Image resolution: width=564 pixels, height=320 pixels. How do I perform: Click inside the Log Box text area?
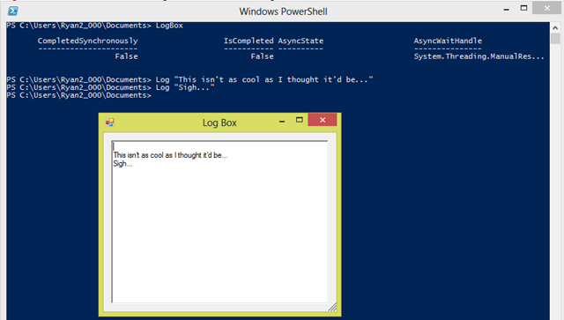tap(219, 221)
